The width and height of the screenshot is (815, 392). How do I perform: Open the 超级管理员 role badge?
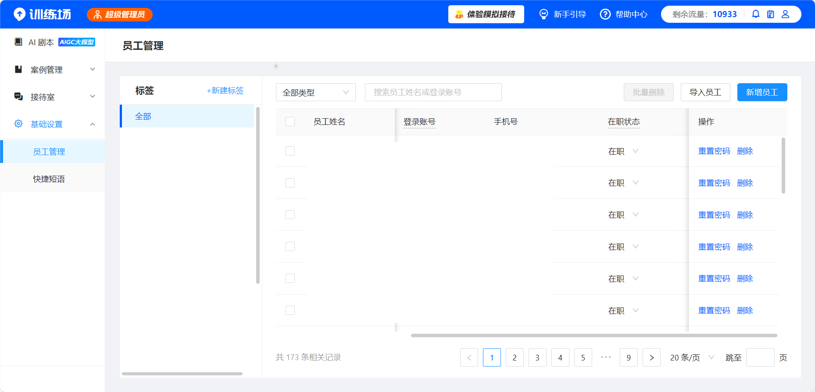click(x=120, y=14)
